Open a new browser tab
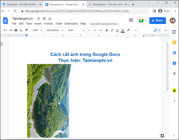The width and height of the screenshot is (179, 140). pos(133,5)
